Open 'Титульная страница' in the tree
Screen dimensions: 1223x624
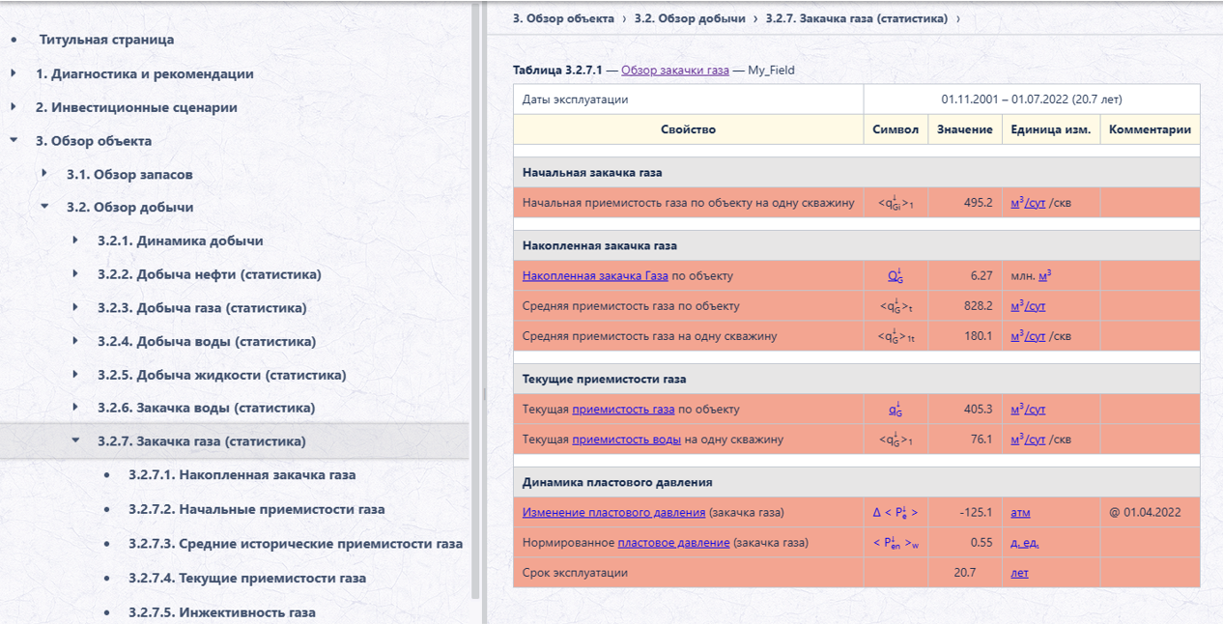106,40
